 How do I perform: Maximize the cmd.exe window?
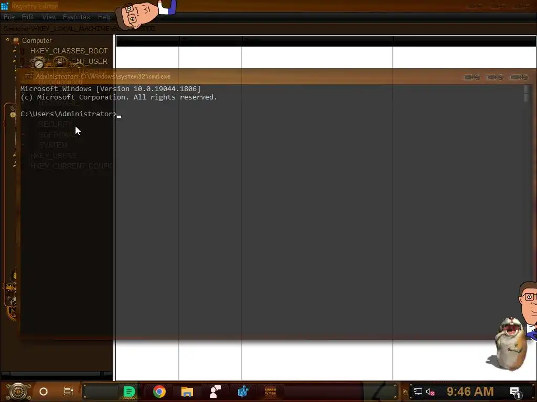(x=495, y=77)
